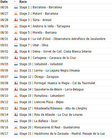112x139 pixels.
Task: Select Stage 9 Cartagena - Caravaca de la Cruz
Action: [x=48, y=58]
